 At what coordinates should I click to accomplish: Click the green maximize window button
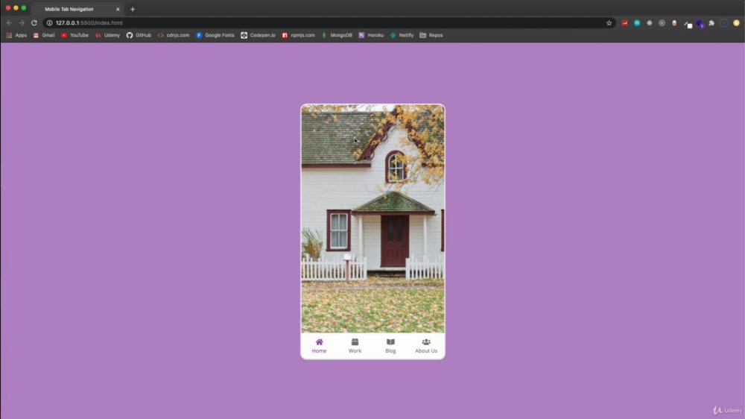click(x=24, y=8)
